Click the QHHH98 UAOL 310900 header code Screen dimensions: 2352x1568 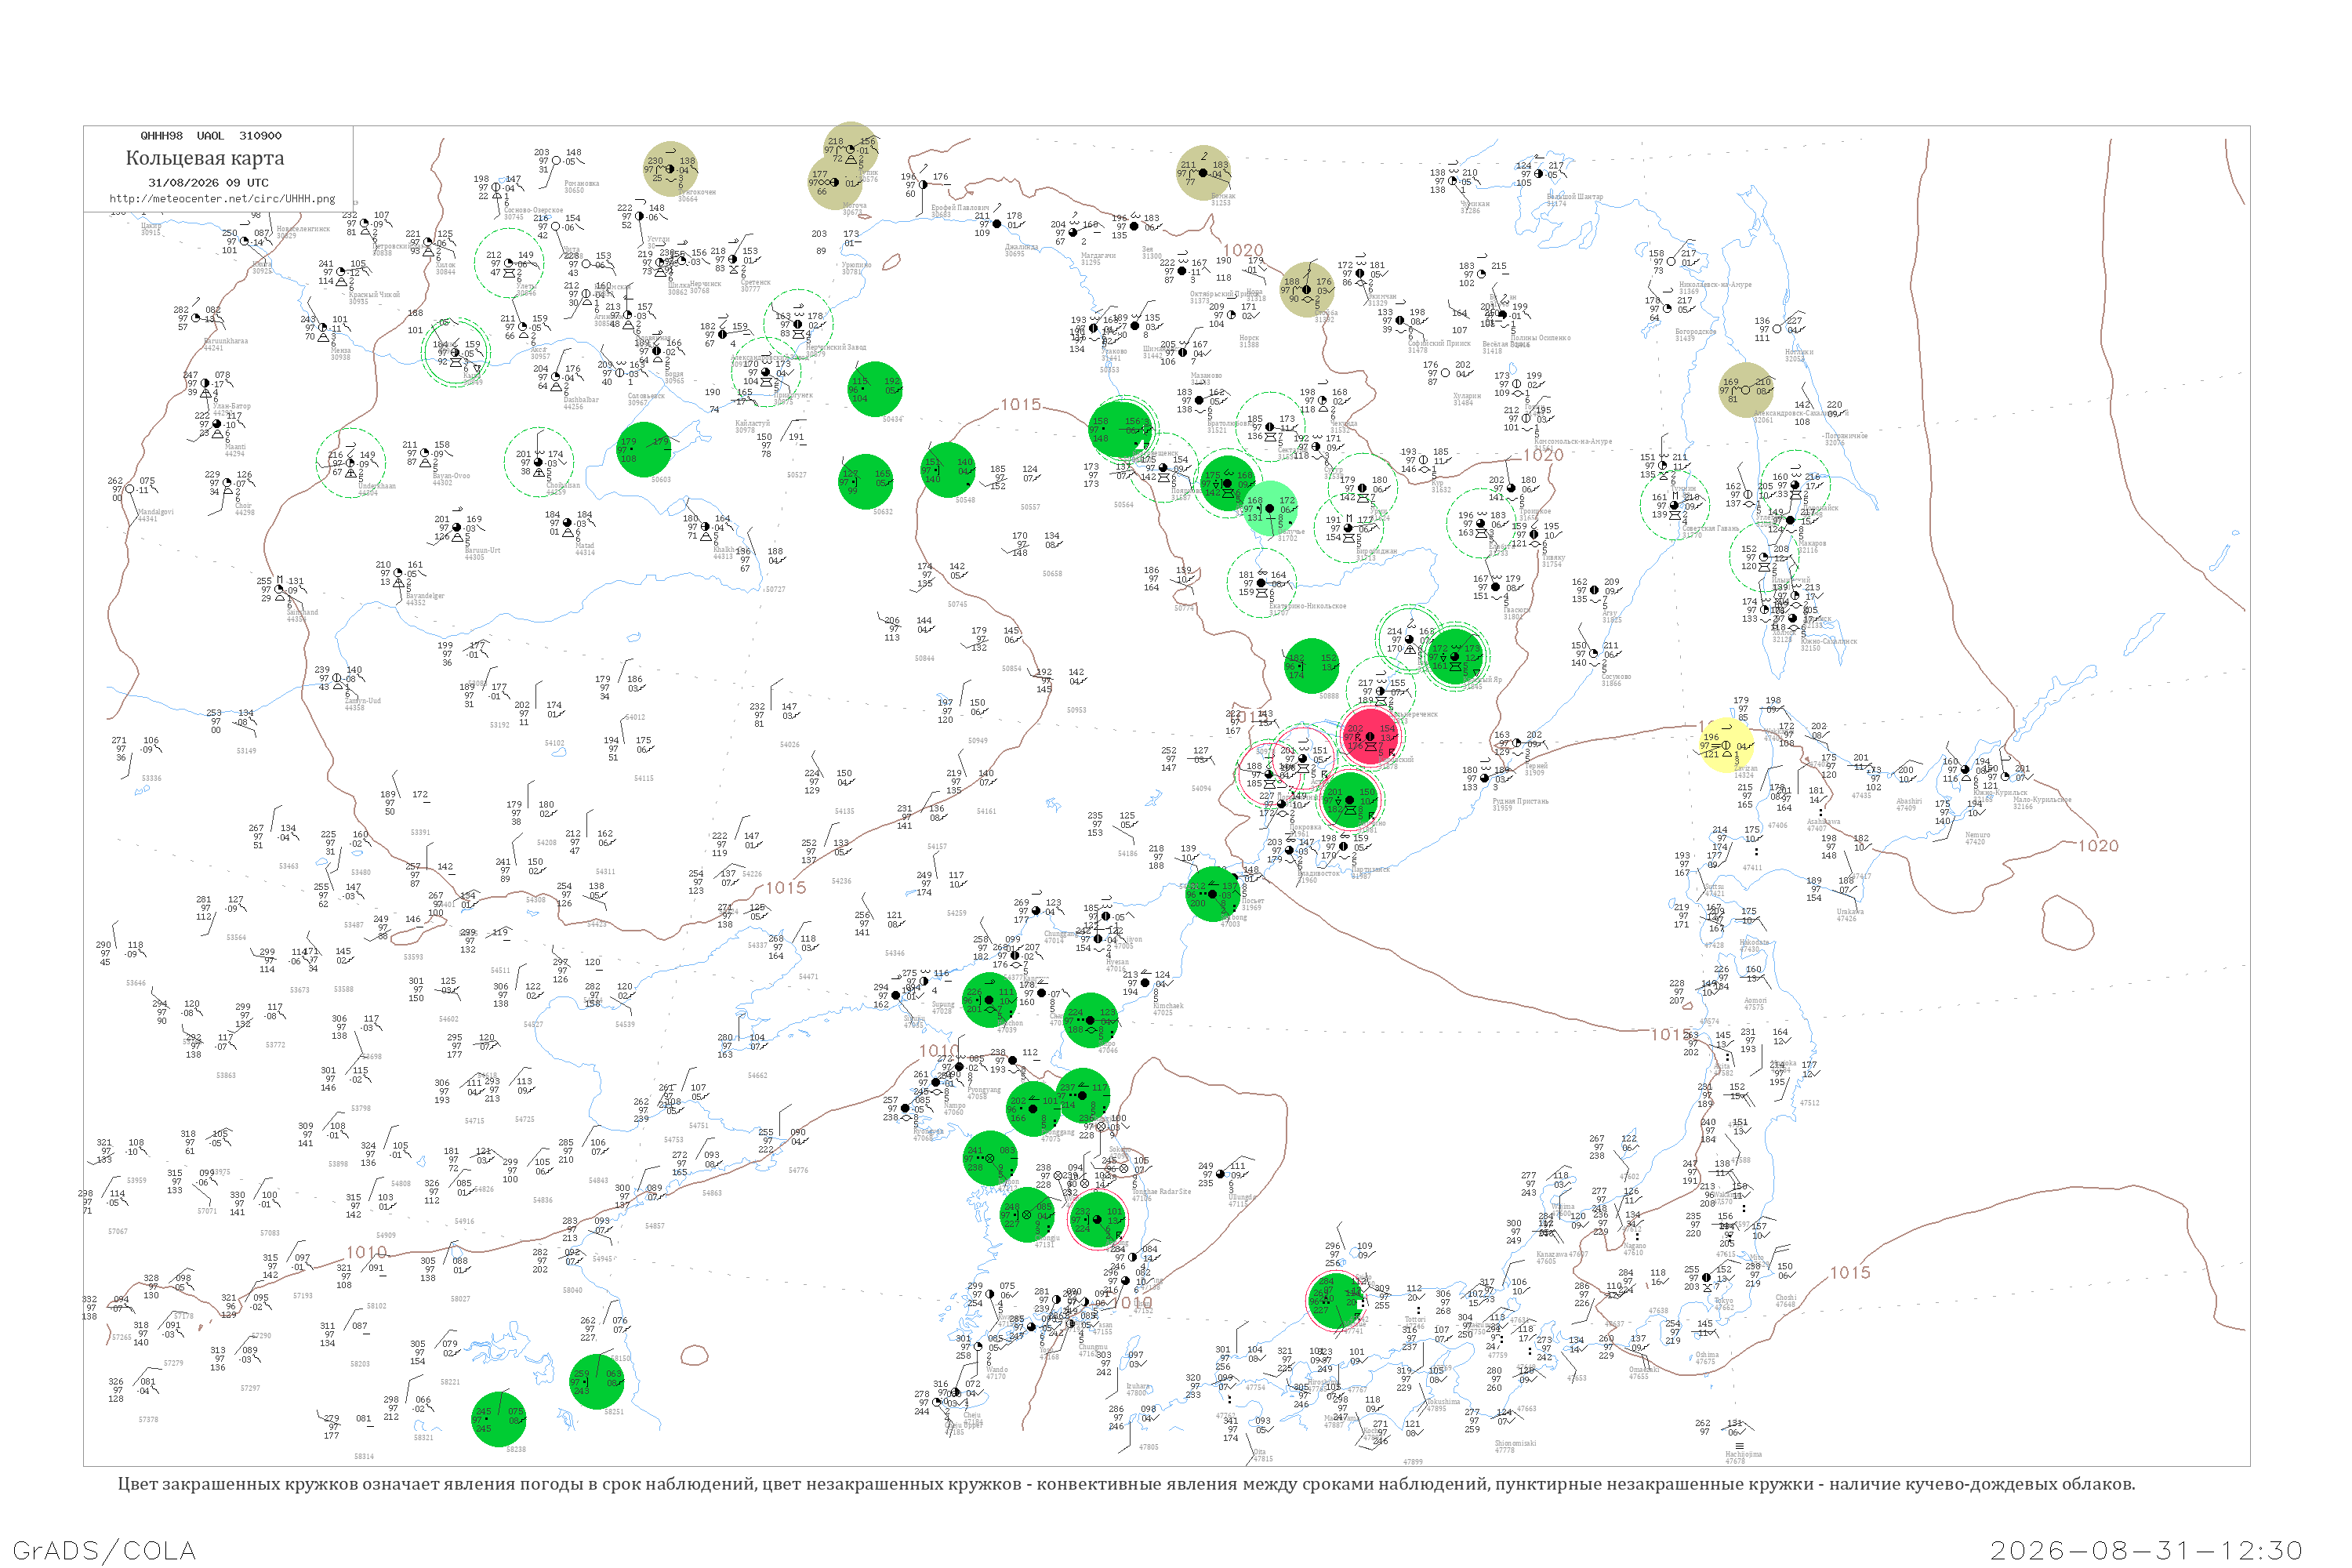coord(211,136)
